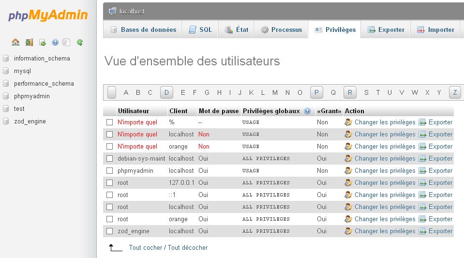
Task: Click Tout cocher link
Action: point(146,248)
